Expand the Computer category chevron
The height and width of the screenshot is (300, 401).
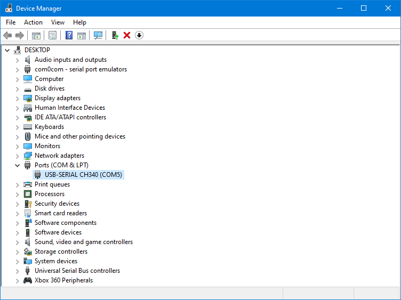click(x=17, y=79)
